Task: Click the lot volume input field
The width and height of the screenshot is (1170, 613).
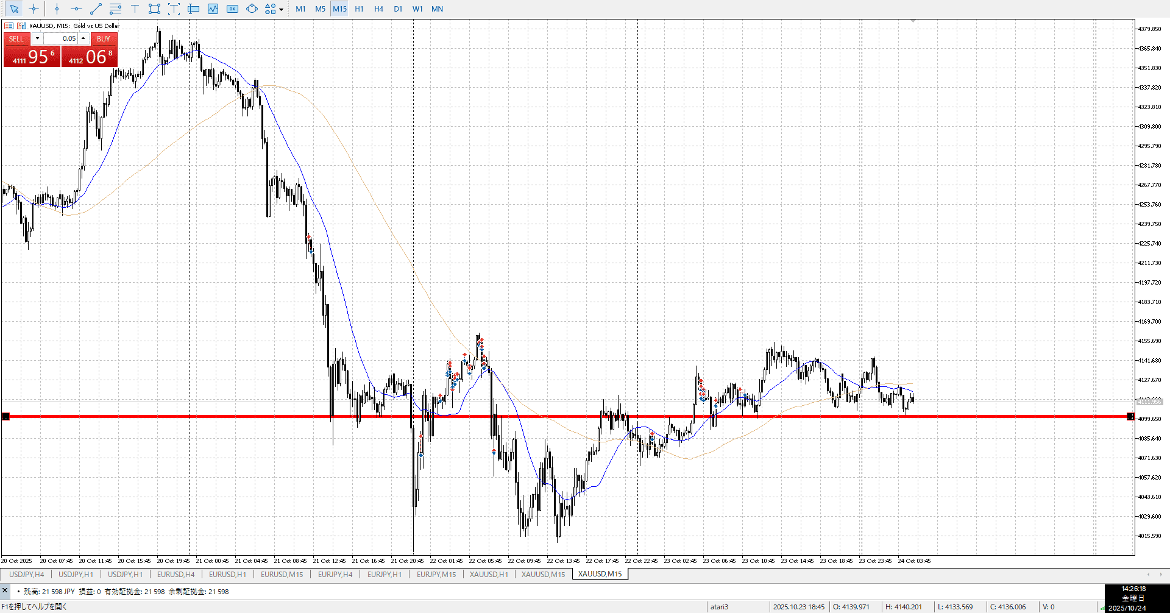Action: coord(60,38)
